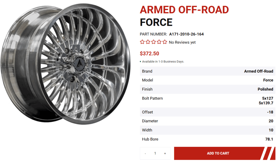278x162 pixels.
Task: Expand the Diameter row showing 20
Action: (x=208, y=121)
